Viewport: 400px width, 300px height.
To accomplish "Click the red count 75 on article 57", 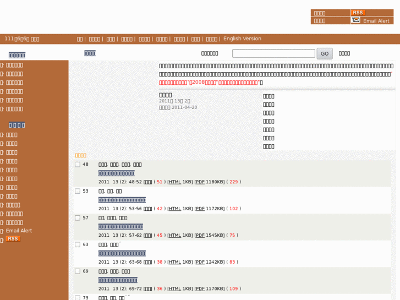I will coord(232,235).
